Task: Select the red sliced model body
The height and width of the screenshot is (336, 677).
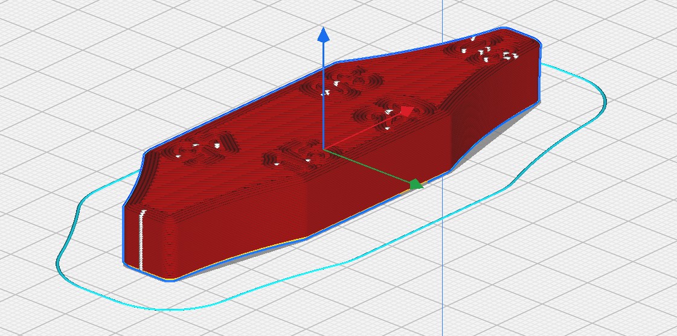Action: tap(331, 153)
